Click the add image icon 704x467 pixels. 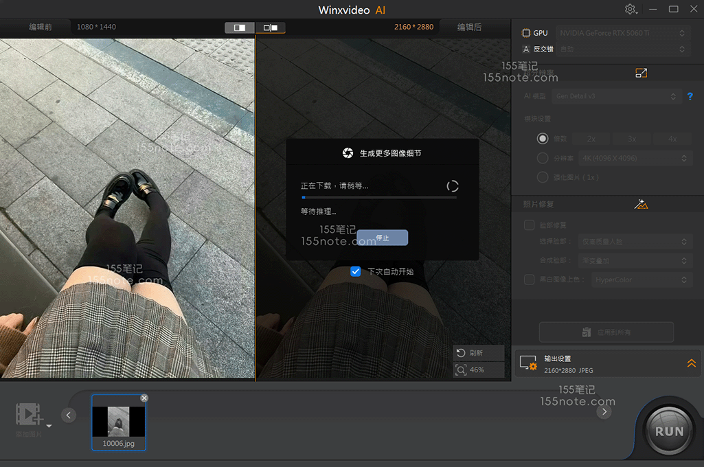(x=30, y=414)
